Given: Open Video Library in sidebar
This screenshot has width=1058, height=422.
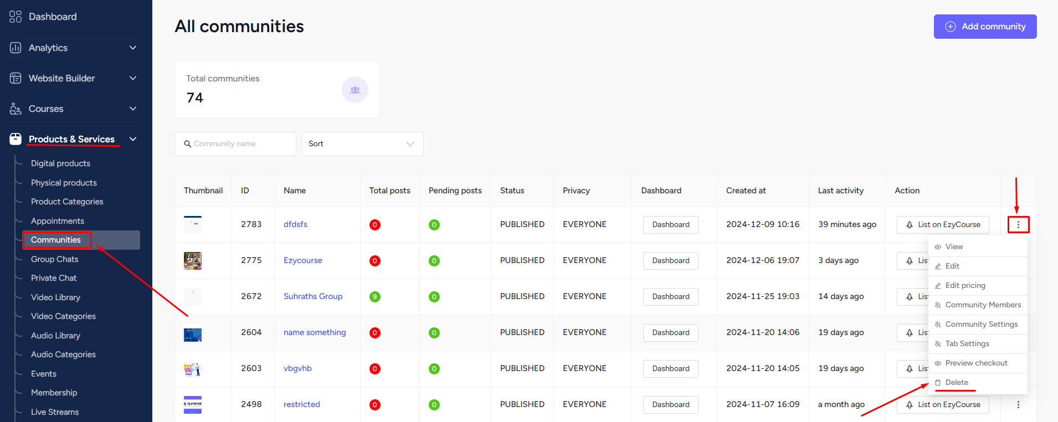Looking at the screenshot, I should [x=55, y=297].
